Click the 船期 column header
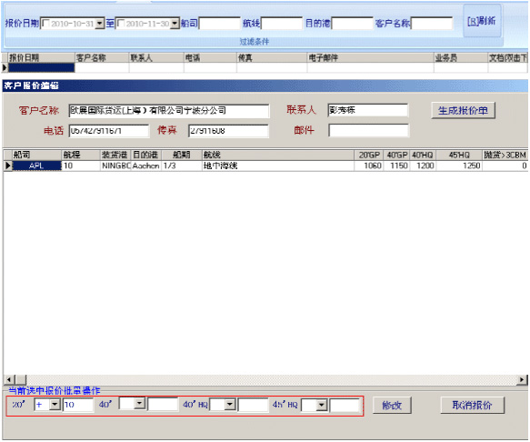Viewport: 530px width, 442px height. coord(182,155)
